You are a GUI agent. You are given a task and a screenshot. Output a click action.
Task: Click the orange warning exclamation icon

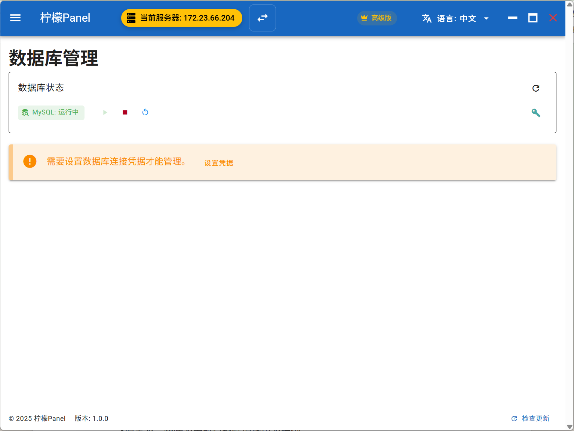pos(30,161)
